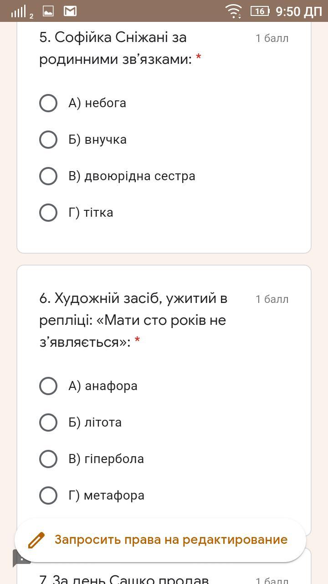Tap the feedback report icon at bottom left

(20, 558)
